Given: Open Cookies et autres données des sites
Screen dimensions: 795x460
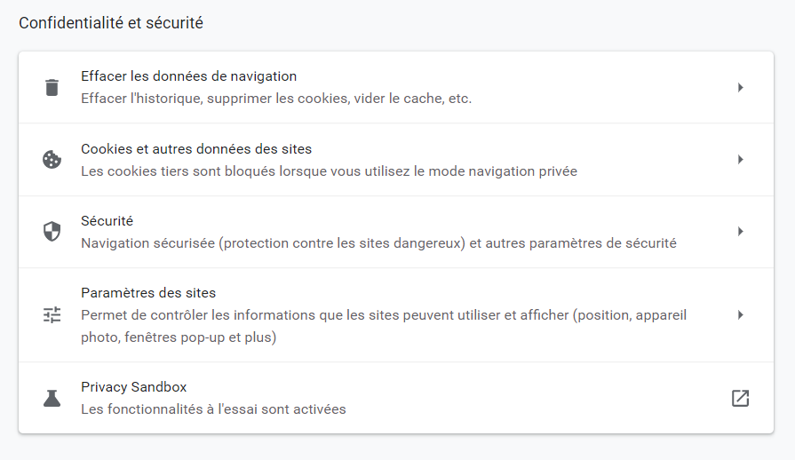Looking at the screenshot, I should coord(196,149).
